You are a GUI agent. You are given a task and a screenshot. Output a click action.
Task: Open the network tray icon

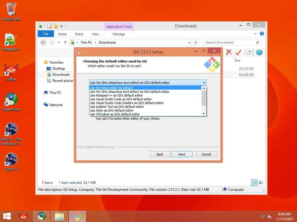262,217
